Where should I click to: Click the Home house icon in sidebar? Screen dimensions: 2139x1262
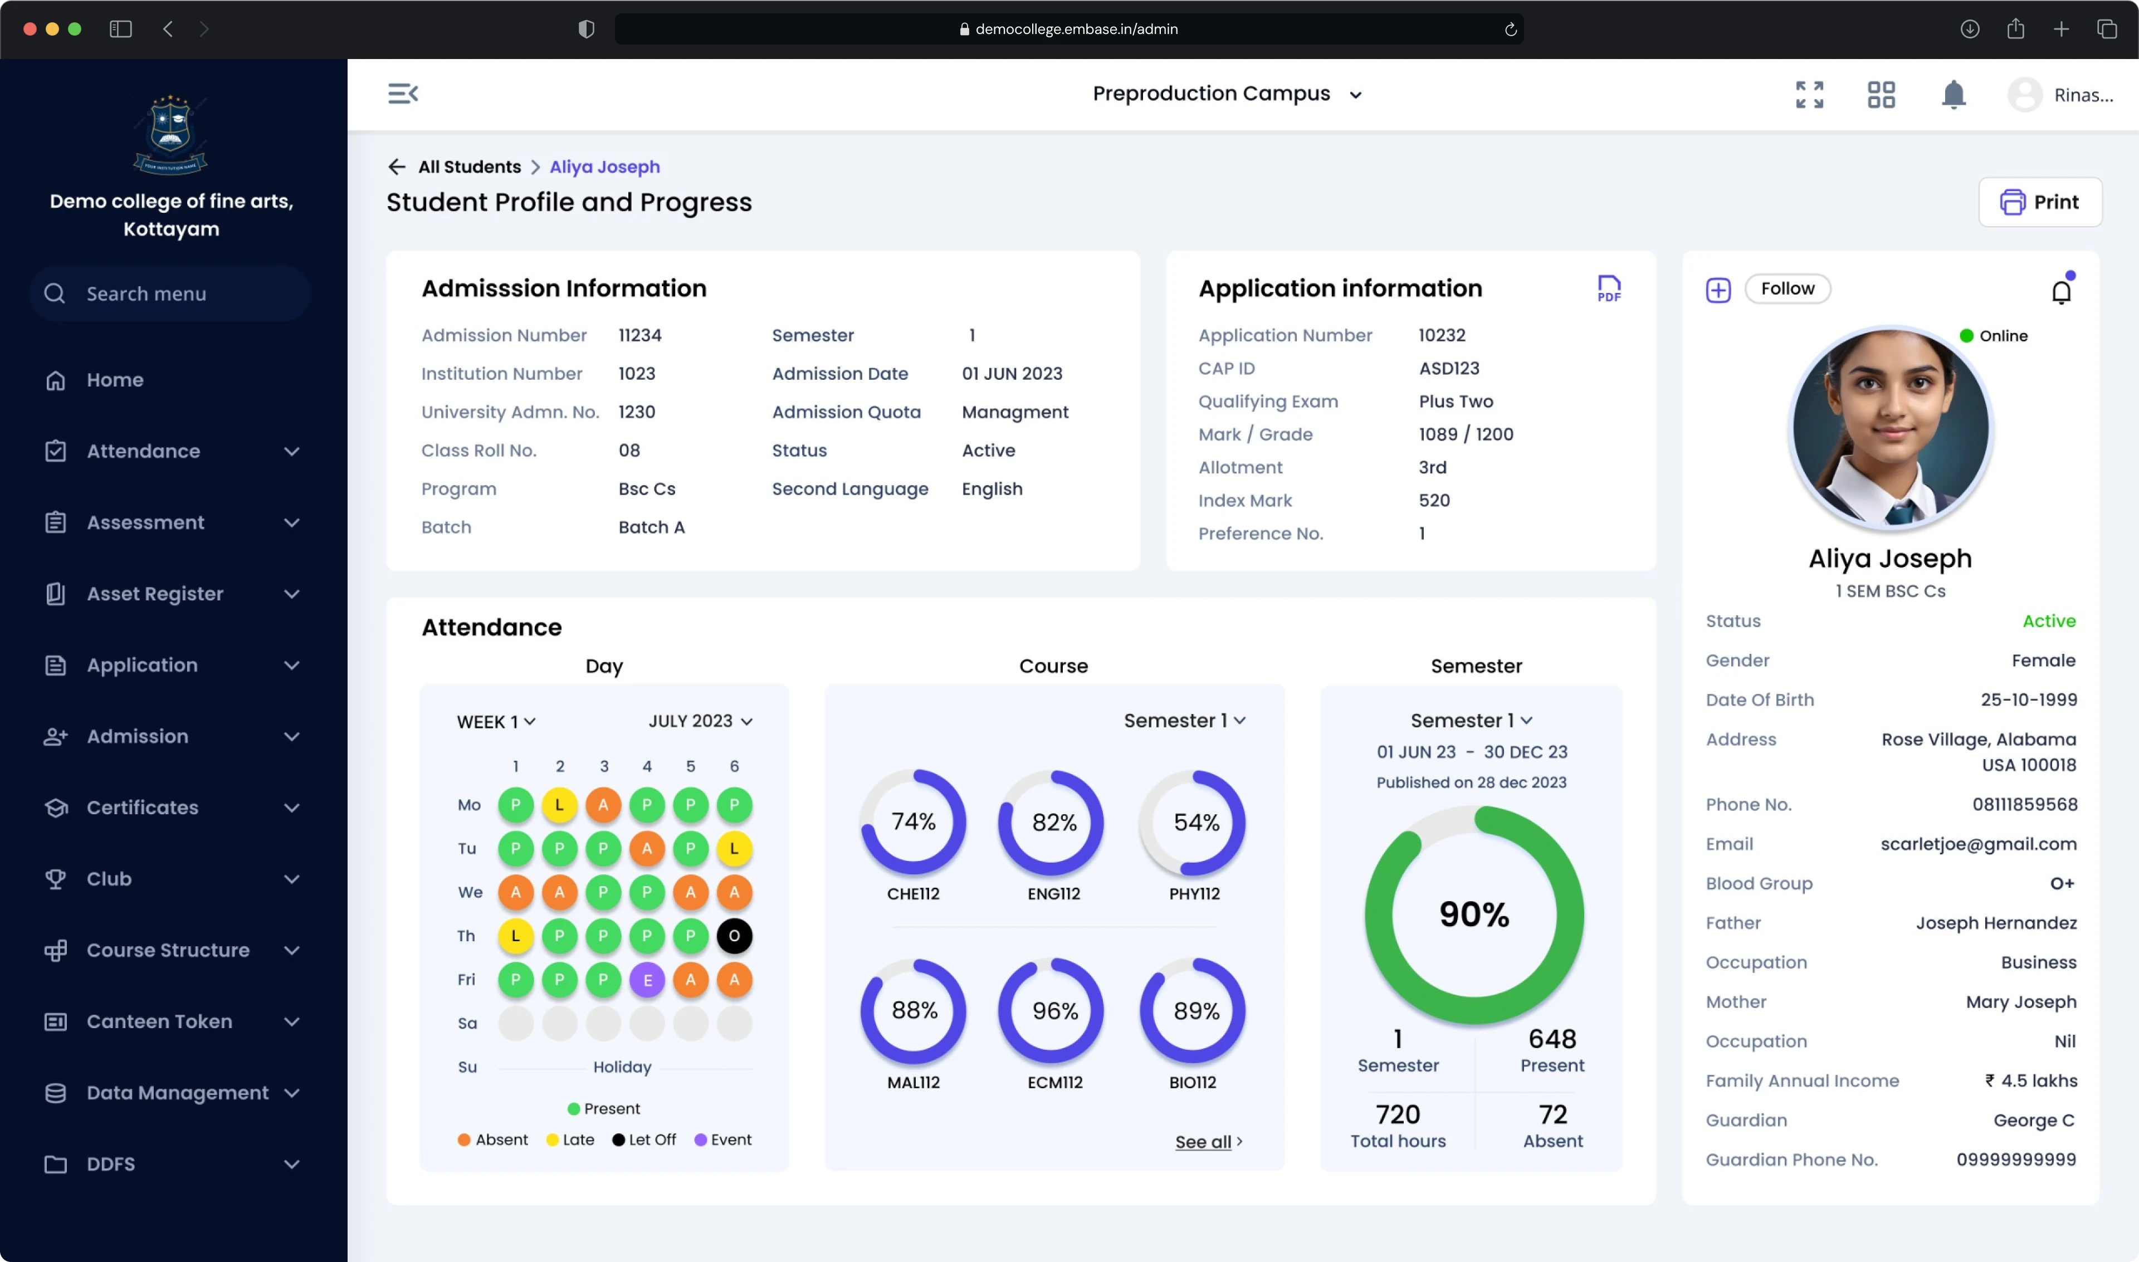pyautogui.click(x=55, y=380)
